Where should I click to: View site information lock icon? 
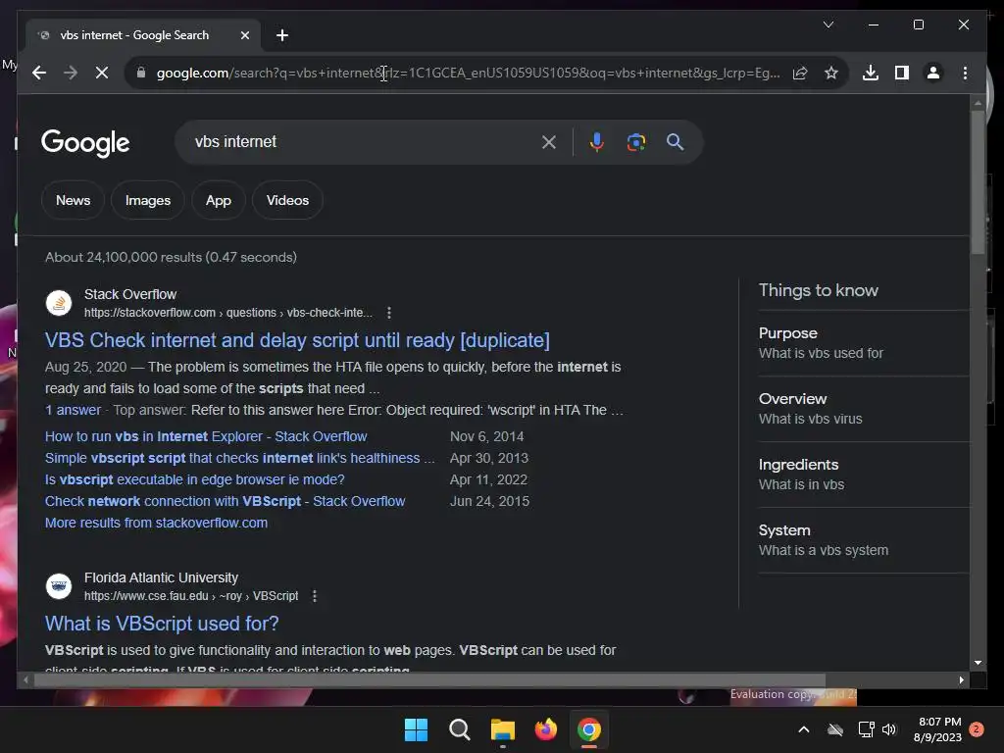point(141,73)
